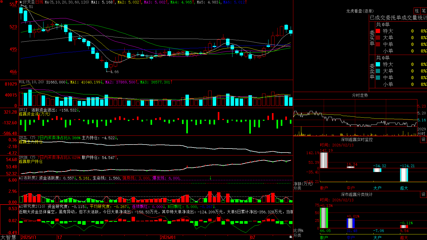Viewport: 427px width, 240px height.
Task: Click the teal 大单 sell-order swatch
Action: (x=378, y=71)
